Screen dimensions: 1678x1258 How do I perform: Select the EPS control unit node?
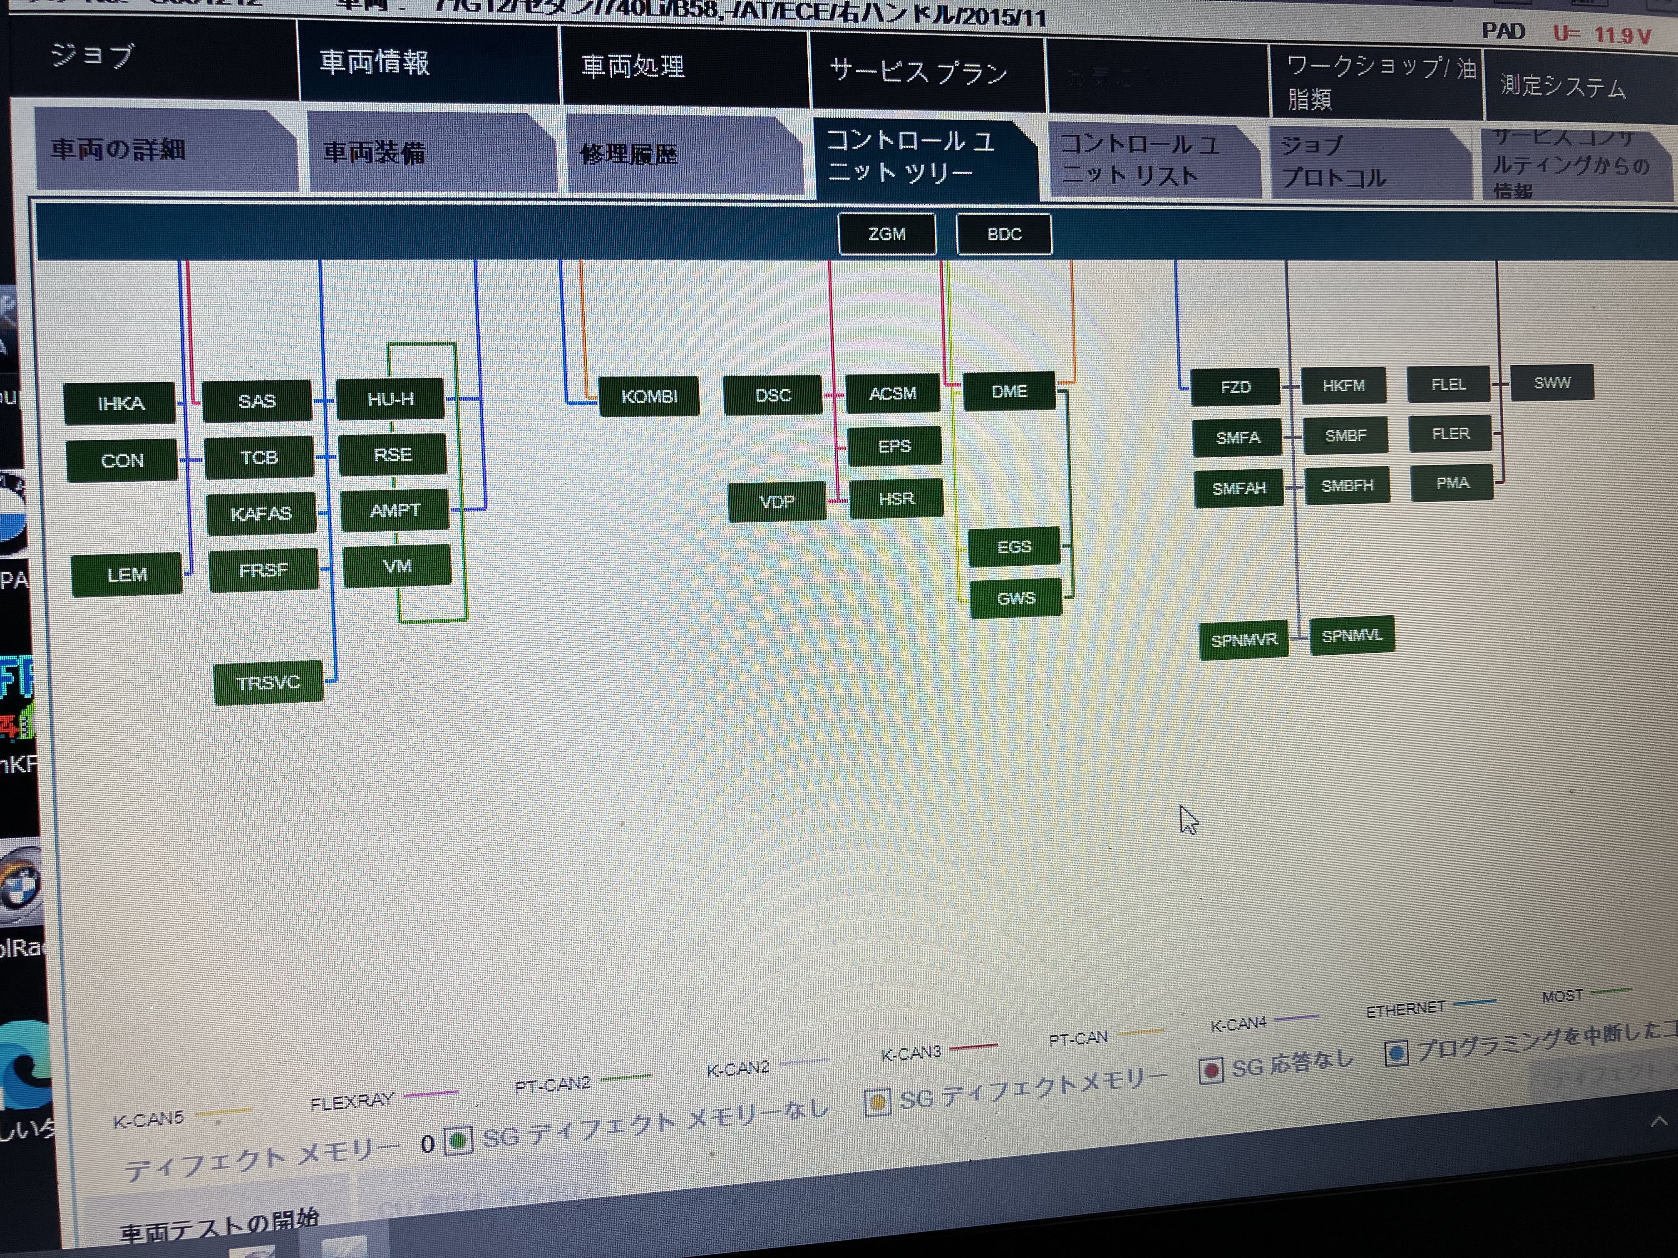click(894, 446)
